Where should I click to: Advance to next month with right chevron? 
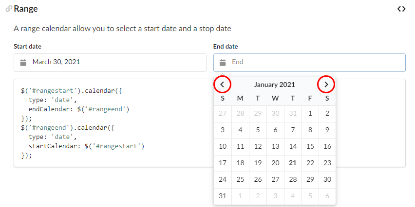click(326, 85)
